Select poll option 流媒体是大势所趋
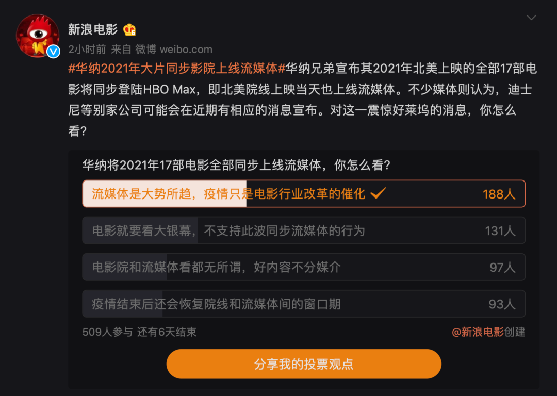 pos(228,194)
